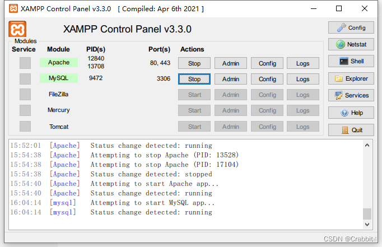Click the Tomcat module label
This screenshot has width=382, height=247.
point(59,127)
